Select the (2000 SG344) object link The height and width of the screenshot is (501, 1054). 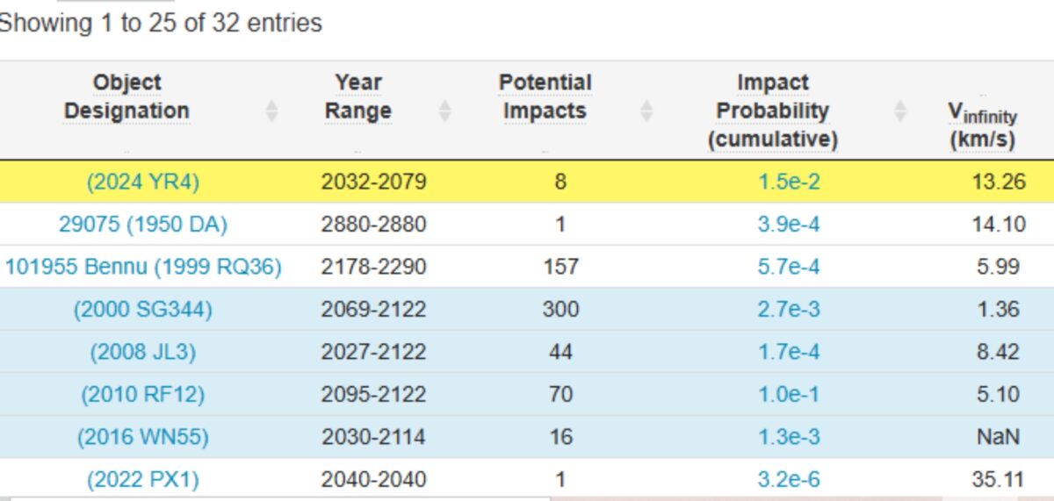click(143, 310)
